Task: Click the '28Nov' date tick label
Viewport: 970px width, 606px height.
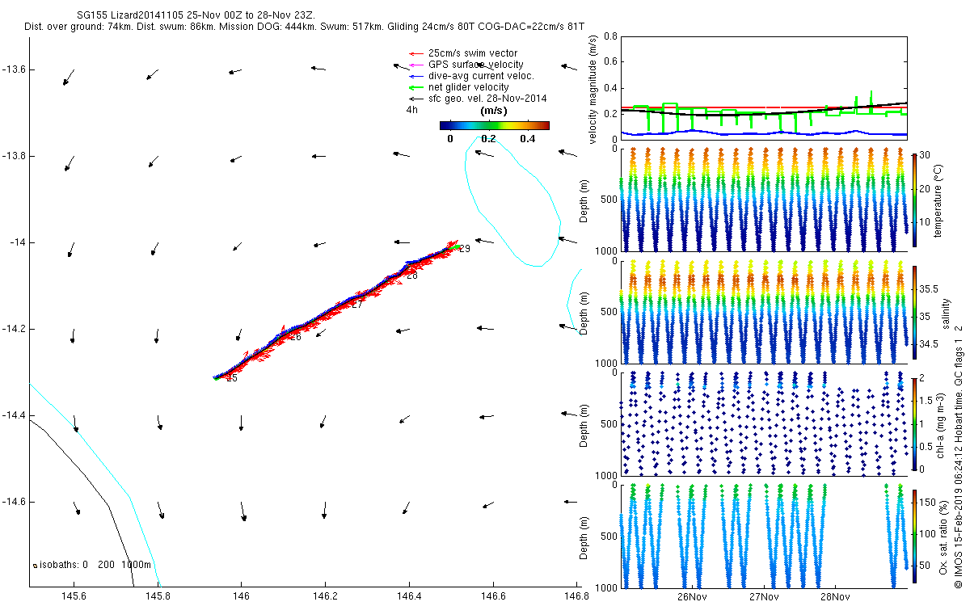Action: coord(835,596)
